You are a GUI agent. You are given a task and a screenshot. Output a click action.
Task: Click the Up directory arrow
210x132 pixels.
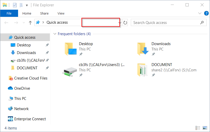tap(30, 23)
